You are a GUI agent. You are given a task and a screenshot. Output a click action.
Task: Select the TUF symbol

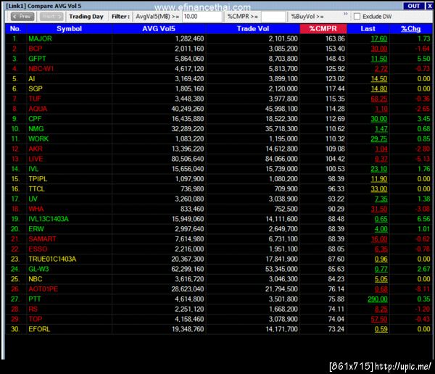point(35,99)
